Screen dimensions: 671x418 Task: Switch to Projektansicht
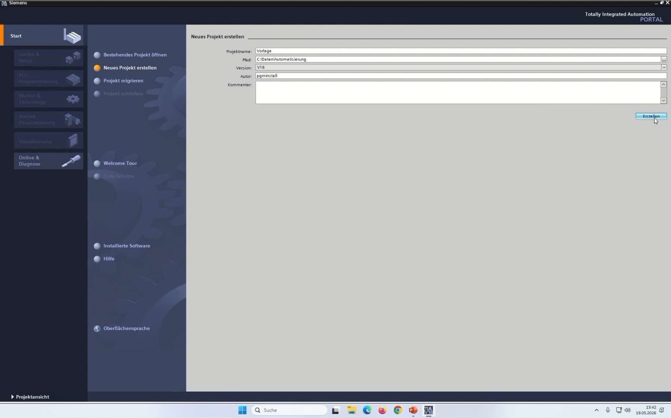[x=30, y=397]
